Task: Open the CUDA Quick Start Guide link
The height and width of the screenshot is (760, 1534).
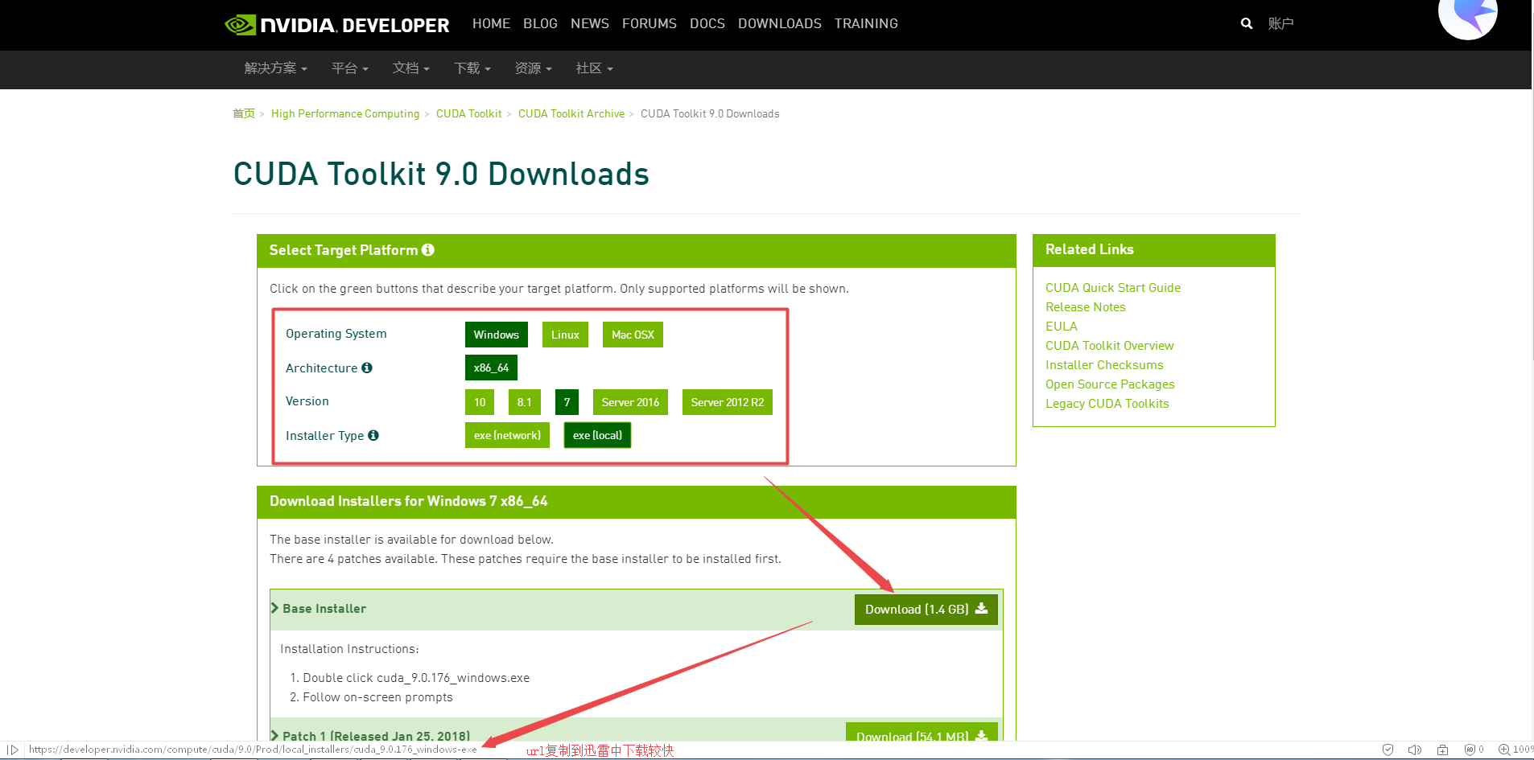Action: (x=1113, y=288)
